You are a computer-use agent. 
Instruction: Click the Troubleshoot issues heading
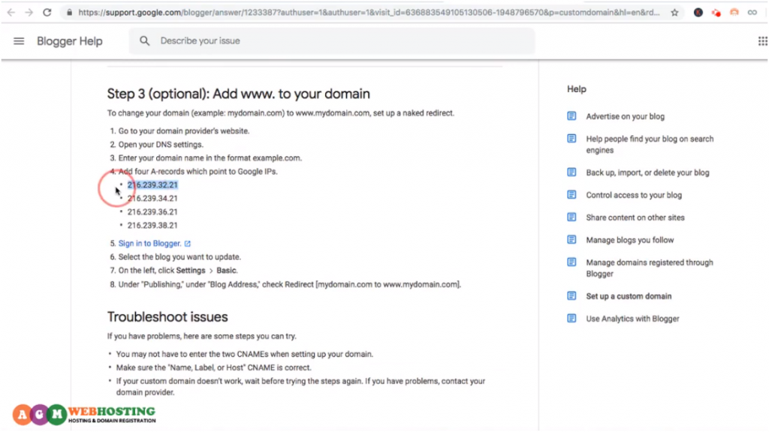167,317
